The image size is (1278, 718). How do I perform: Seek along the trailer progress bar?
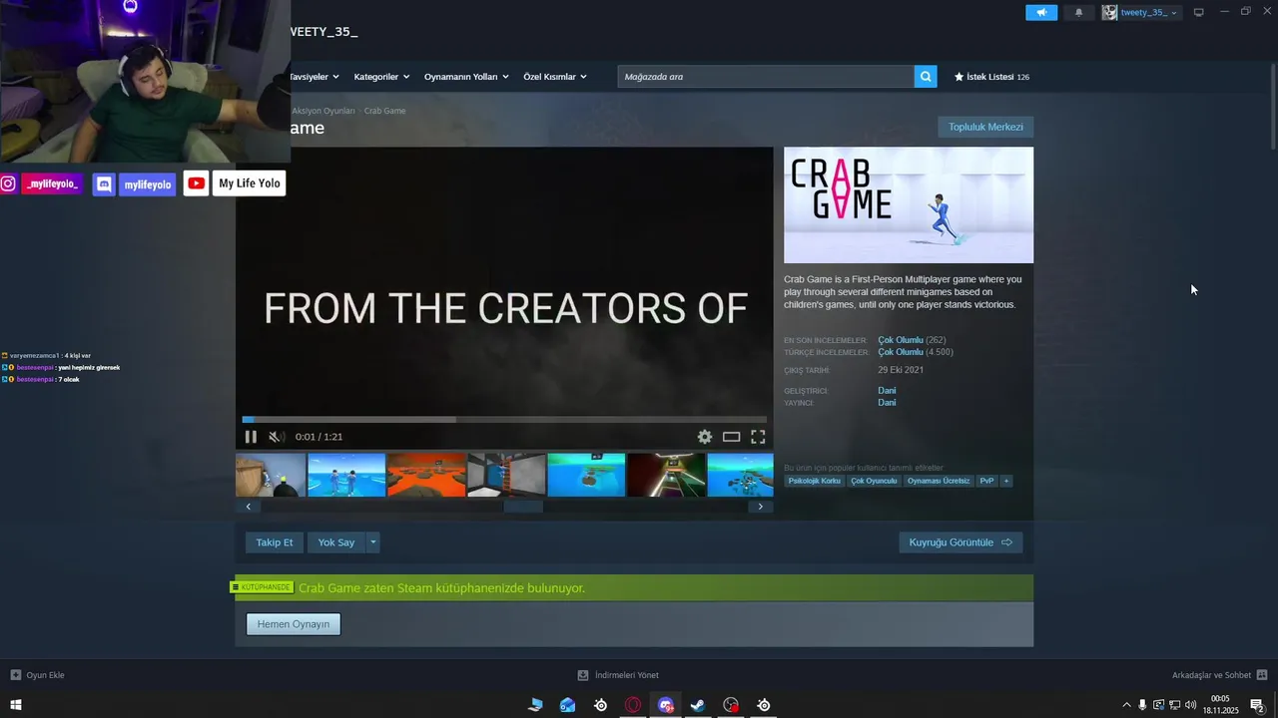[504, 420]
